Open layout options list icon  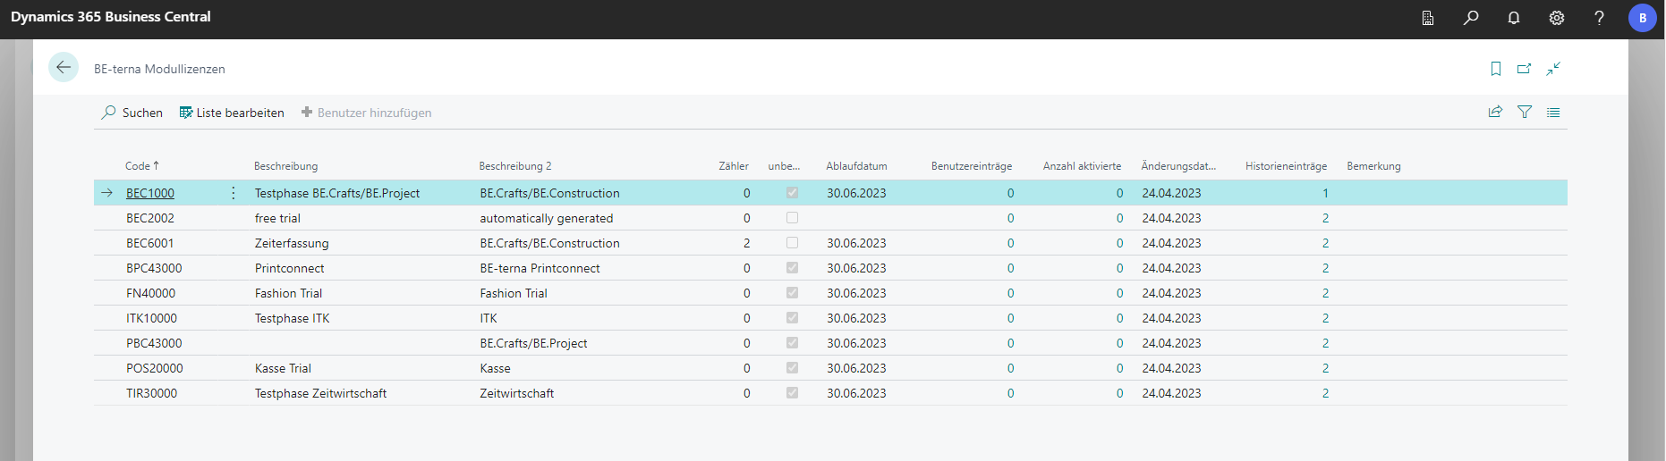(x=1553, y=113)
